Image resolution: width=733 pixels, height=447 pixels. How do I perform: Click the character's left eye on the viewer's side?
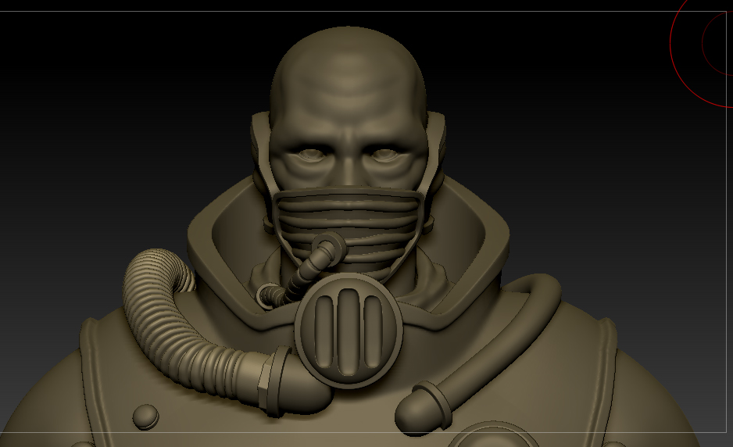point(311,154)
